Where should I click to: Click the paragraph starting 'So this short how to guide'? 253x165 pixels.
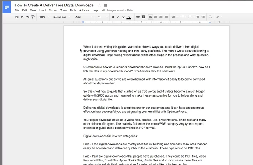click(144, 95)
